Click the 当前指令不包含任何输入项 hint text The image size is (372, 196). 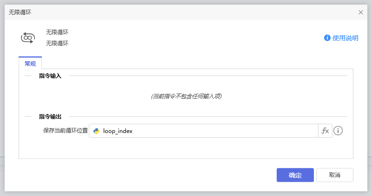[x=186, y=96]
